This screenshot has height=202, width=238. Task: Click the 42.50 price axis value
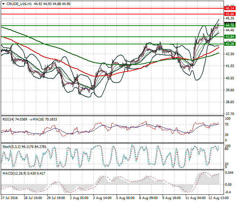point(230,54)
